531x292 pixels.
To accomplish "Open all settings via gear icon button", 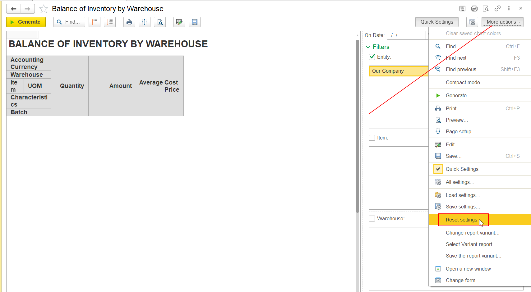I will 472,22.
